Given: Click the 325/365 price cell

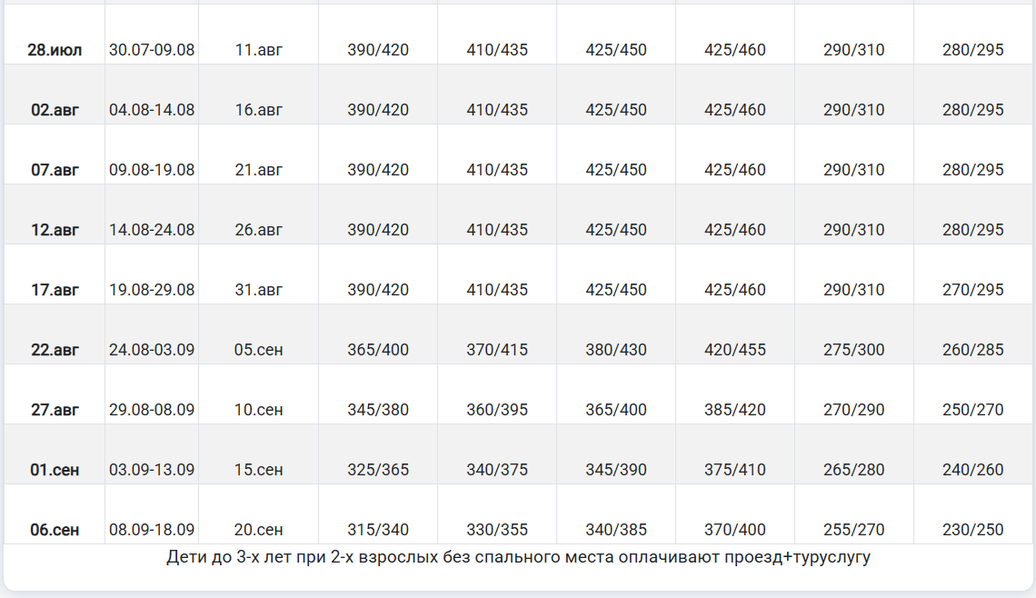Looking at the screenshot, I should click(378, 470).
